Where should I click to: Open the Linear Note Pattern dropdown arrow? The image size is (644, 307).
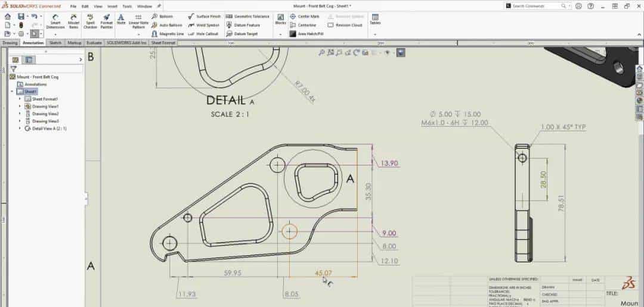pos(138,35)
